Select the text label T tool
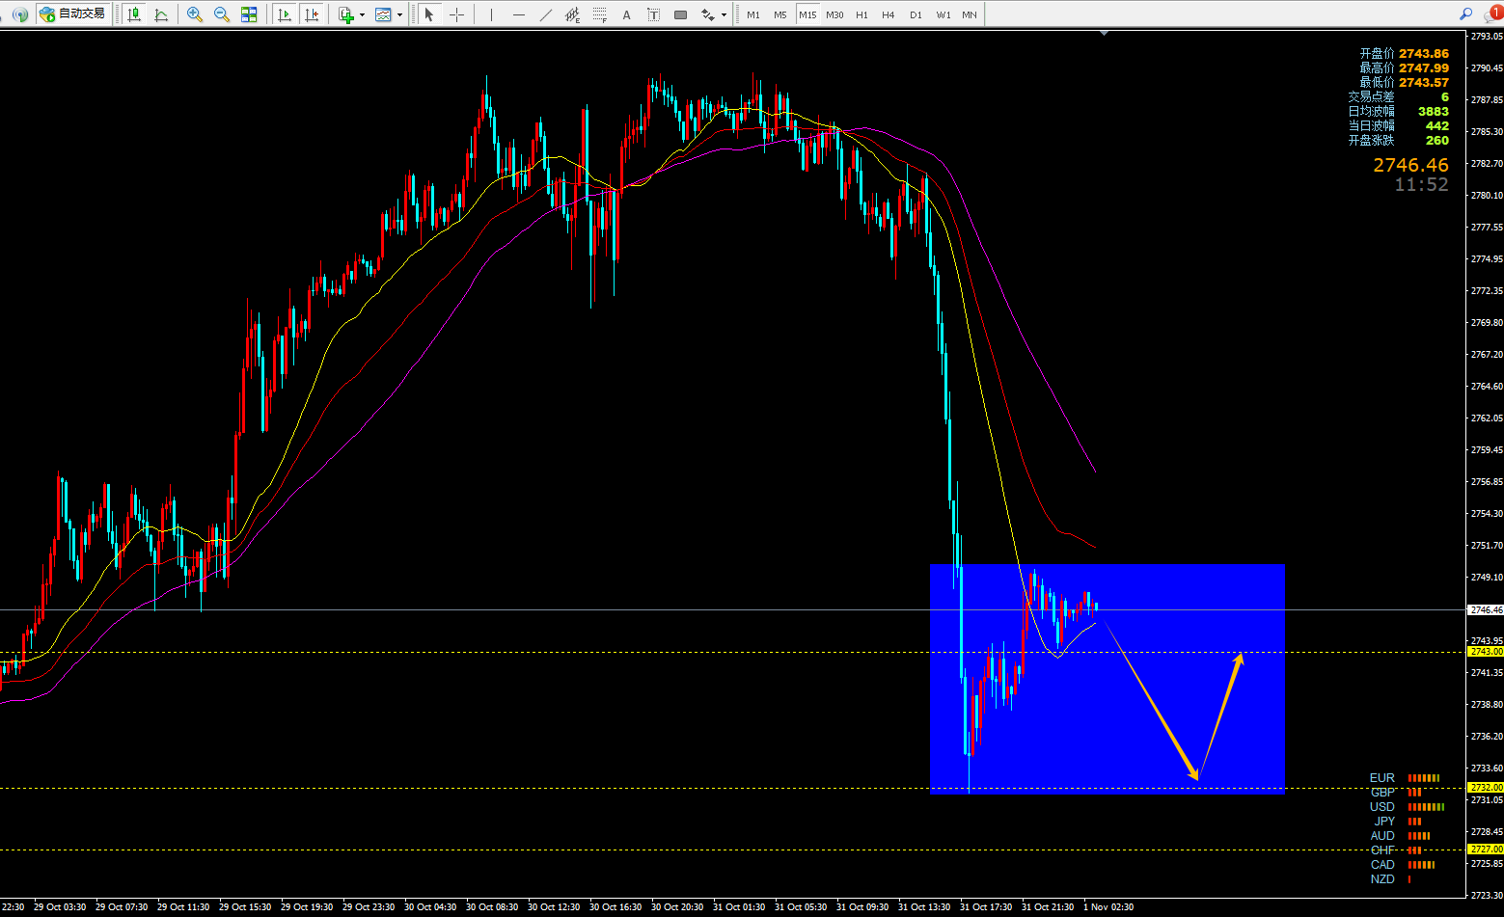Image resolution: width=1504 pixels, height=917 pixels. pyautogui.click(x=653, y=14)
